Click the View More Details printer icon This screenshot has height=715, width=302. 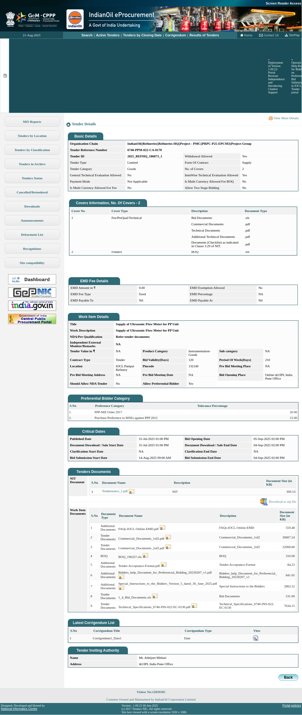(270, 118)
